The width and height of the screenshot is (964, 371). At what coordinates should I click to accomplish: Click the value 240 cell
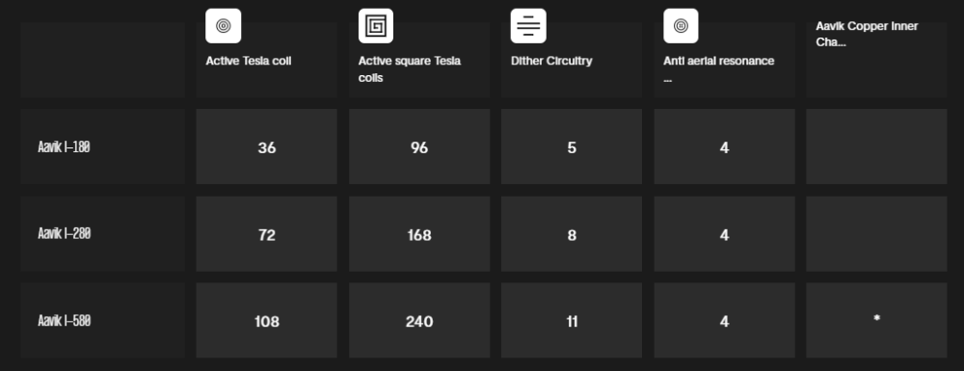(x=419, y=321)
